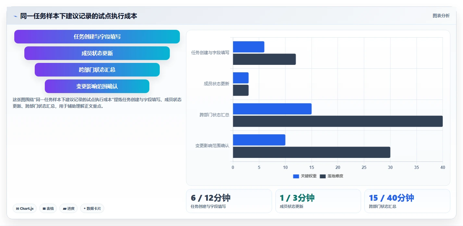The width and height of the screenshot is (463, 226).
Task: Click the blue bar for 变更影响范围确认
Action: click(259, 140)
